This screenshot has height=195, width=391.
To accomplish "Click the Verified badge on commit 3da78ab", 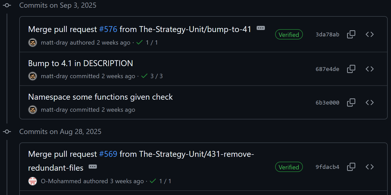I will [x=289, y=35].
